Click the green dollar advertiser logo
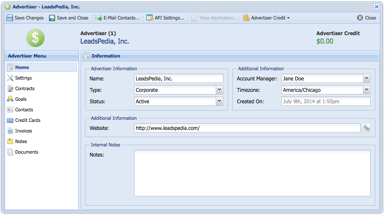 [36, 38]
